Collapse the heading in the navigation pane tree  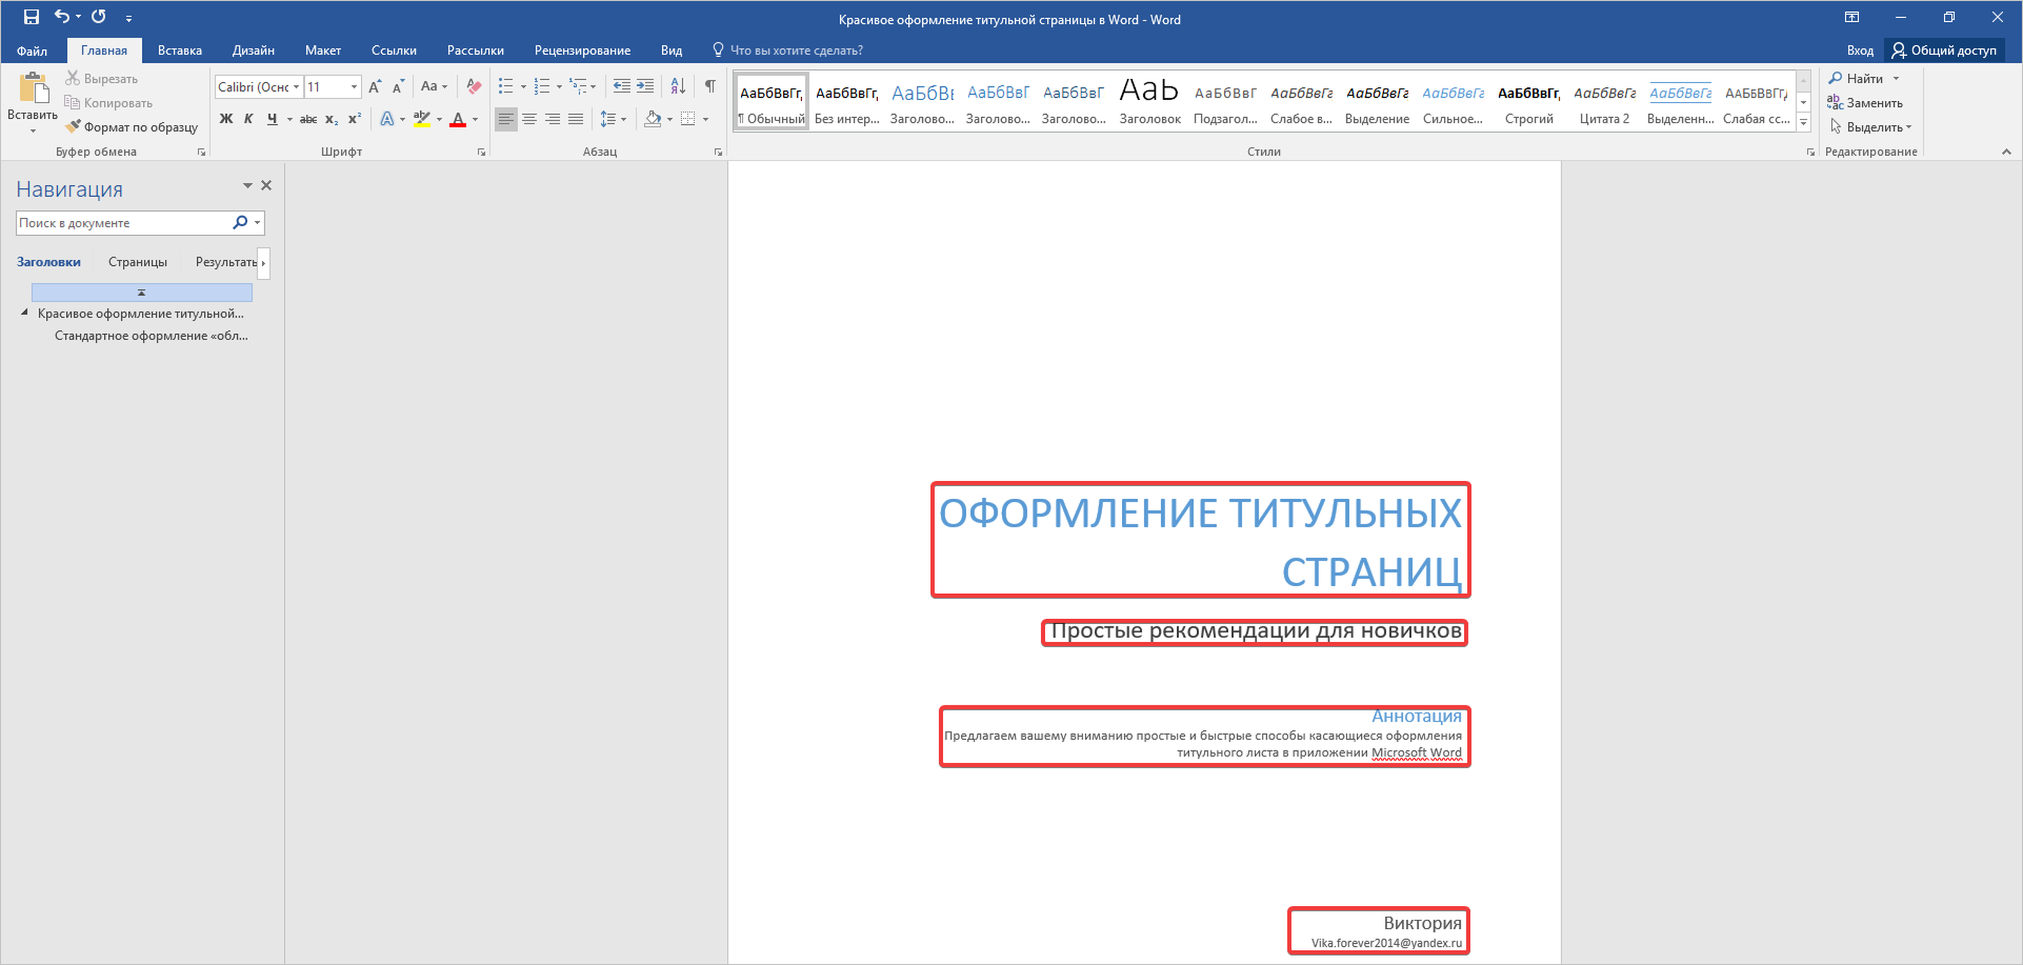coord(24,312)
